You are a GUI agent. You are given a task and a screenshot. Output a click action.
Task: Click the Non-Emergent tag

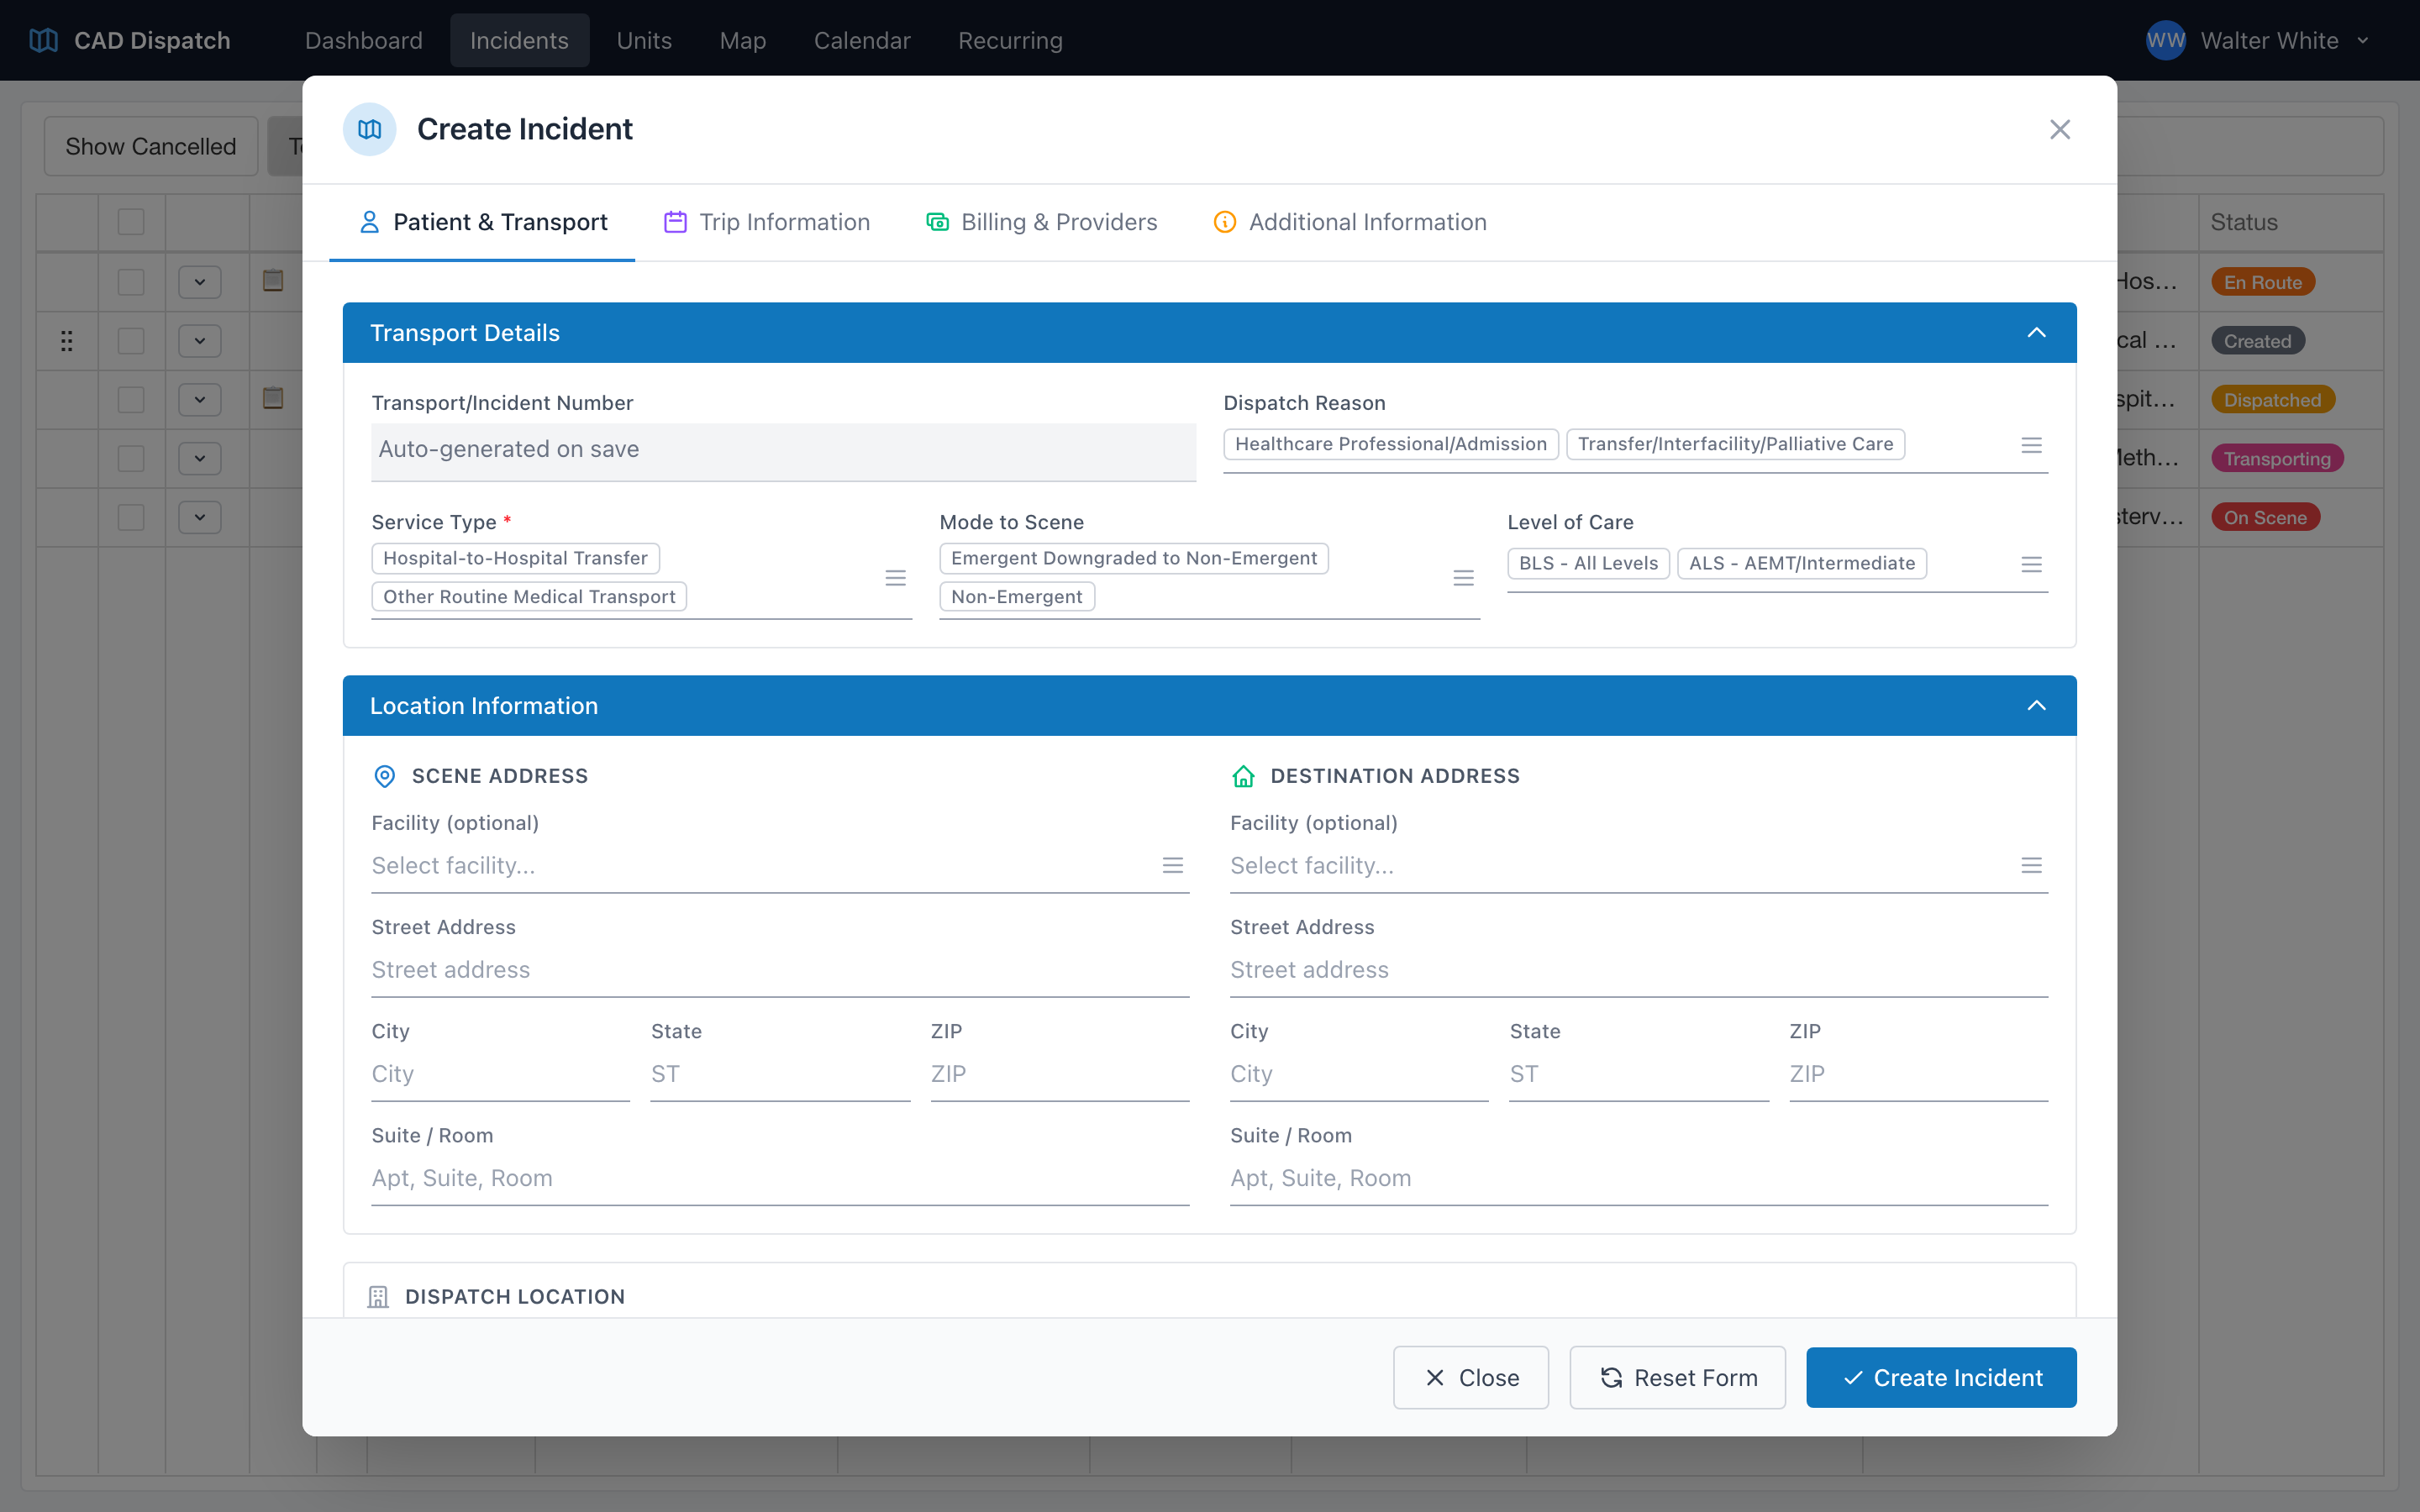(x=1016, y=597)
